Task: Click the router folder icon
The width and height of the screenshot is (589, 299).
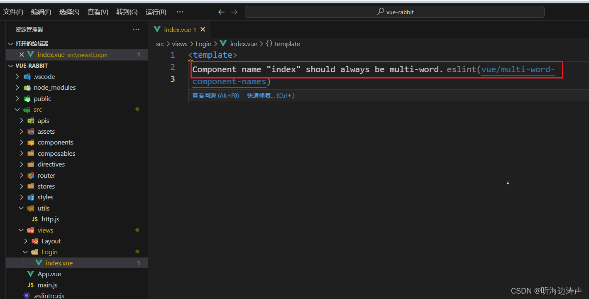Action: point(31,176)
